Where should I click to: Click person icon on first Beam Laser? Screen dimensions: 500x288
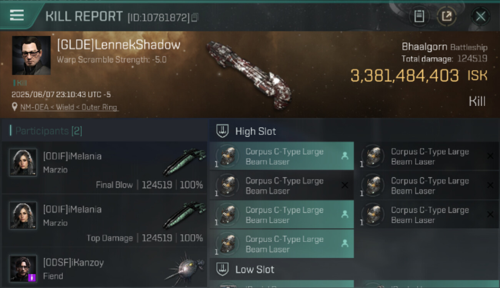[345, 156]
